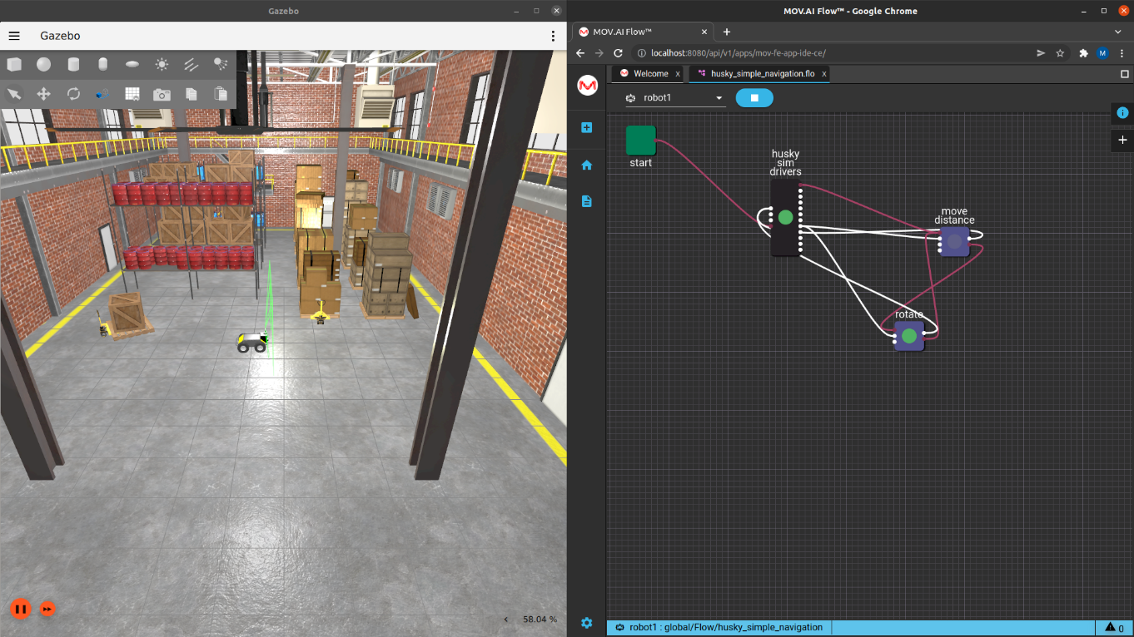Click the 58.04 % real-time factor text

click(x=540, y=620)
